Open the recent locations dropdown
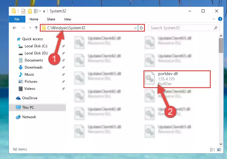Image resolution: width=227 pixels, height=159 pixels. click(x=30, y=27)
